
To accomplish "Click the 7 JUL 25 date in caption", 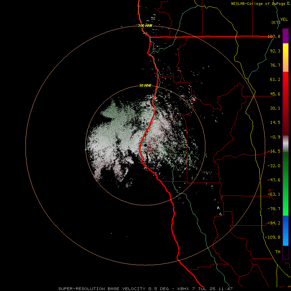I will (x=204, y=289).
